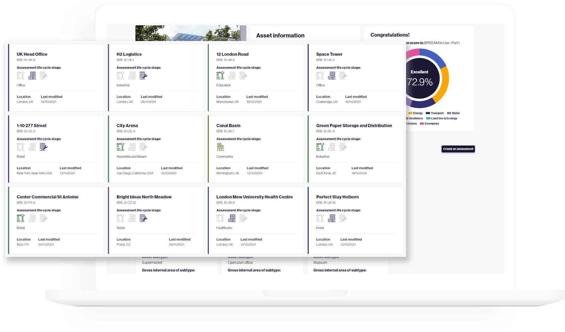Choose the refurbishment icon on Space Tower card

click(343, 75)
